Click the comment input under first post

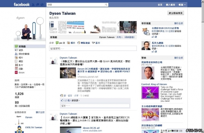(x=95, y=106)
